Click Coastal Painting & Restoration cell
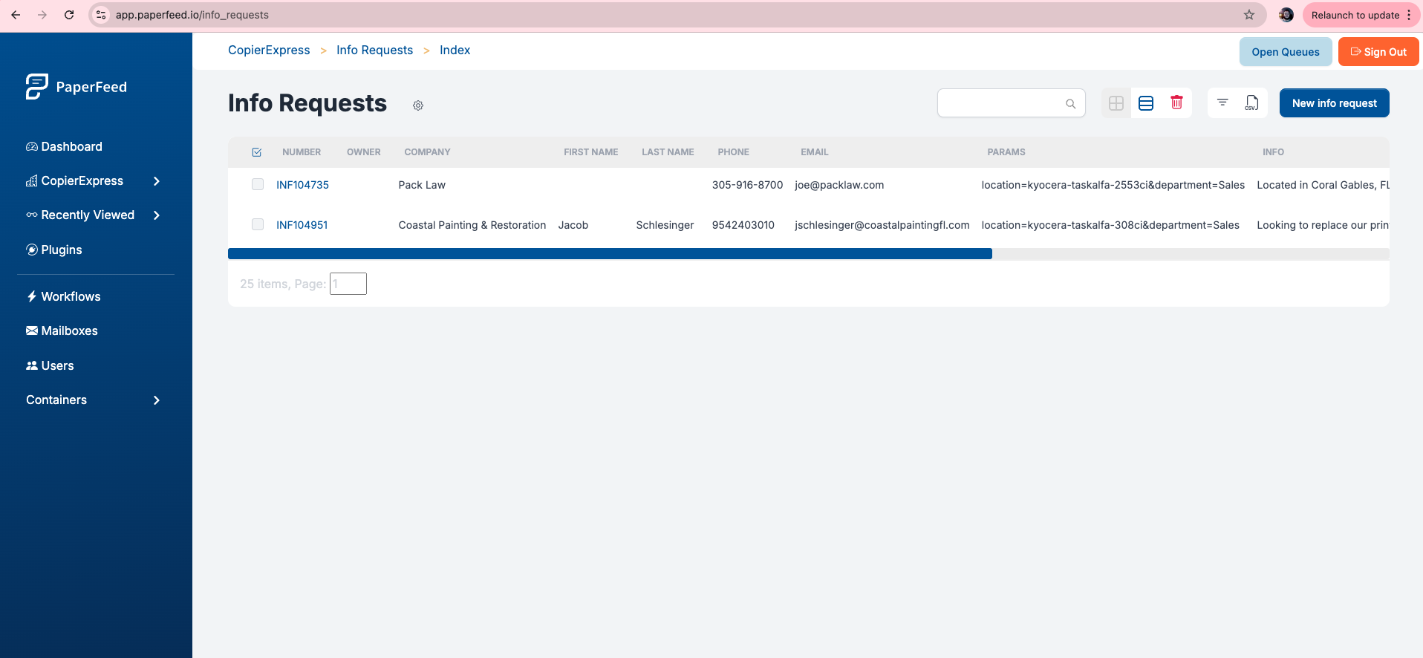Viewport: 1423px width, 658px height. pyautogui.click(x=472, y=225)
